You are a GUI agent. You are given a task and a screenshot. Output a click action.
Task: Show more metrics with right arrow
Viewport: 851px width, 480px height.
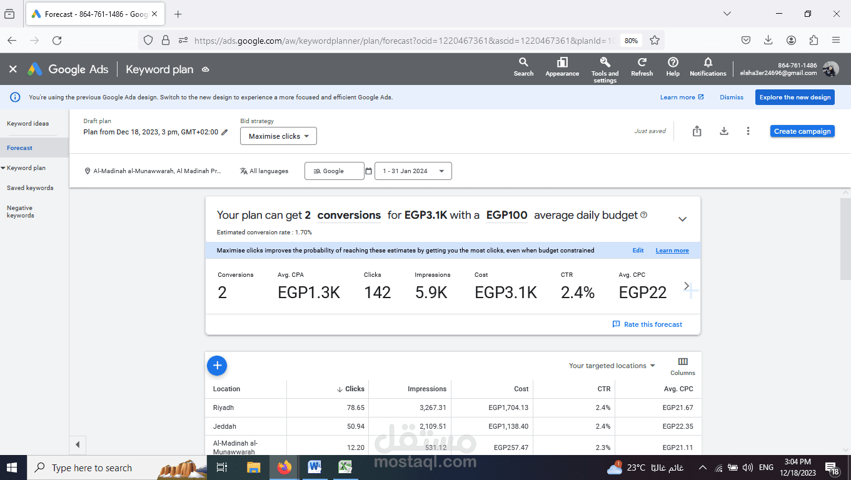click(x=687, y=286)
